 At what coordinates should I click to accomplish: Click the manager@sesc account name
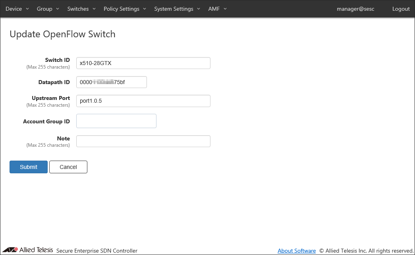click(x=355, y=9)
